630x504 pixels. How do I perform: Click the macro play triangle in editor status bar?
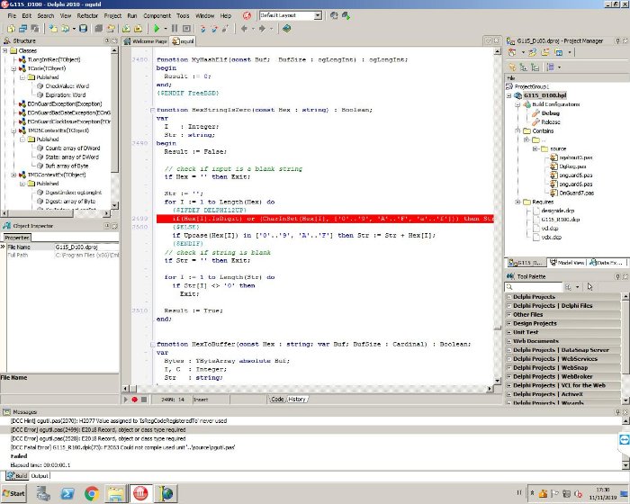pyautogui.click(x=126, y=400)
